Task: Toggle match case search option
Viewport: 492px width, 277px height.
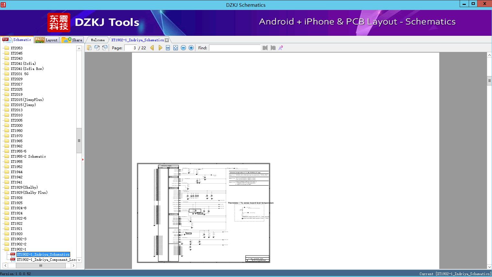Action: tap(280, 48)
